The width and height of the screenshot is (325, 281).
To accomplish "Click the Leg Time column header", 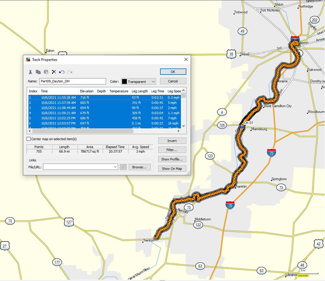I will [158, 91].
